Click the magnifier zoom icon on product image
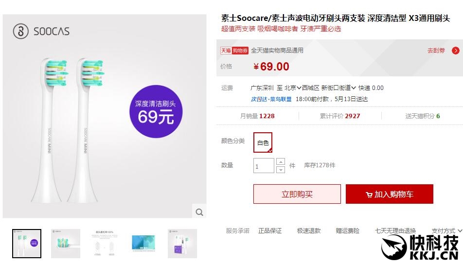463x265 pixels. (199, 212)
